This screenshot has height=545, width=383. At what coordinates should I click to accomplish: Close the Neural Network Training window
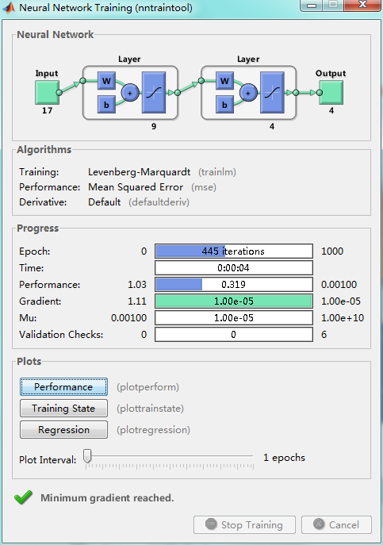pos(362,5)
